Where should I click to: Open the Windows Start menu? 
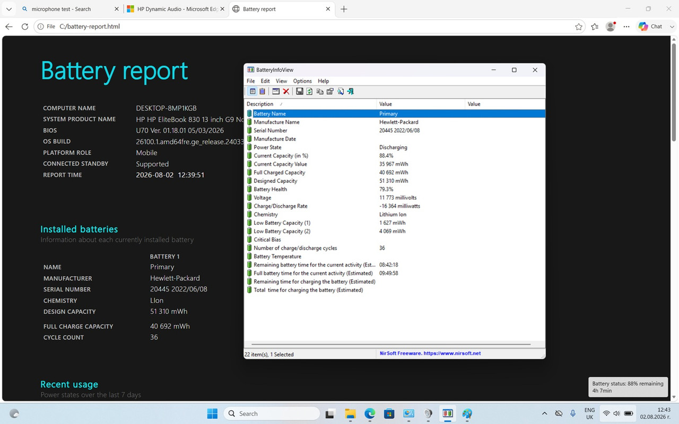[x=212, y=413]
